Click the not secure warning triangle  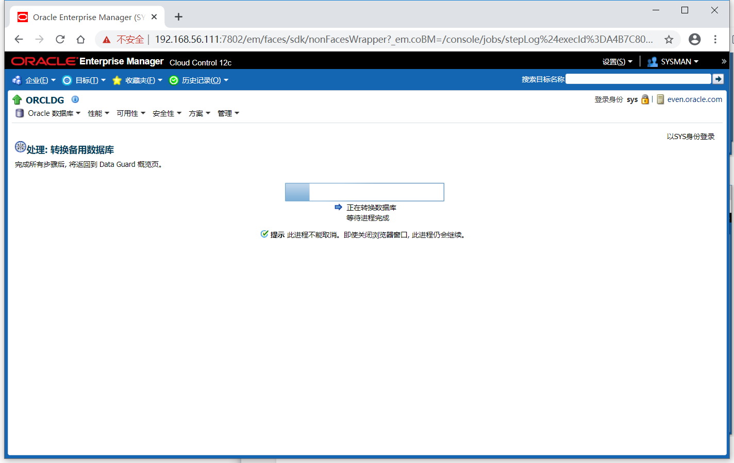107,40
